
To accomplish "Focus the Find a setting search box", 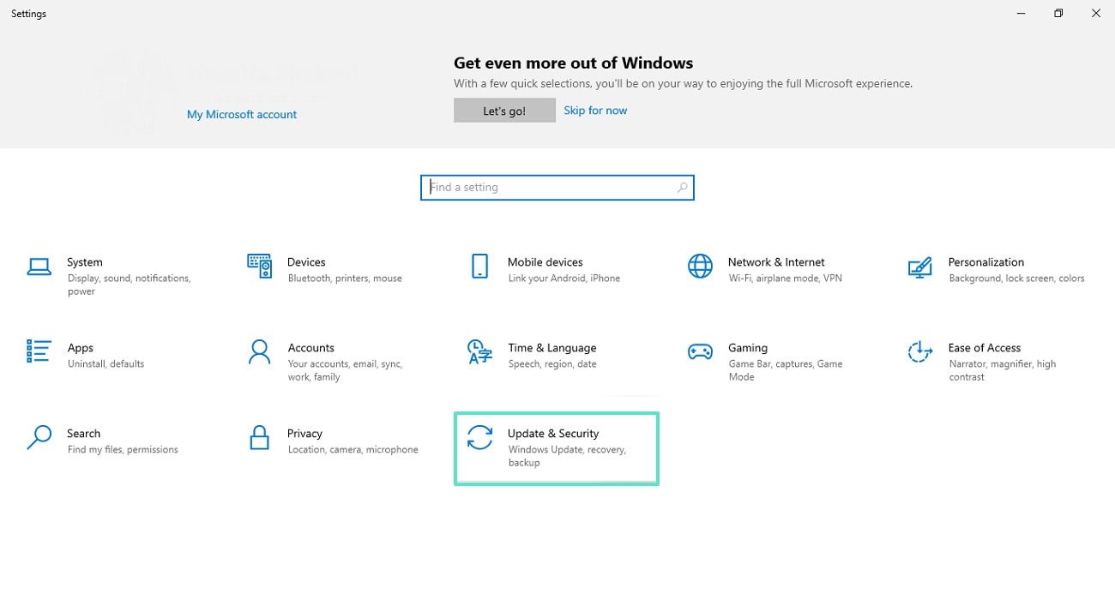I will point(549,188).
